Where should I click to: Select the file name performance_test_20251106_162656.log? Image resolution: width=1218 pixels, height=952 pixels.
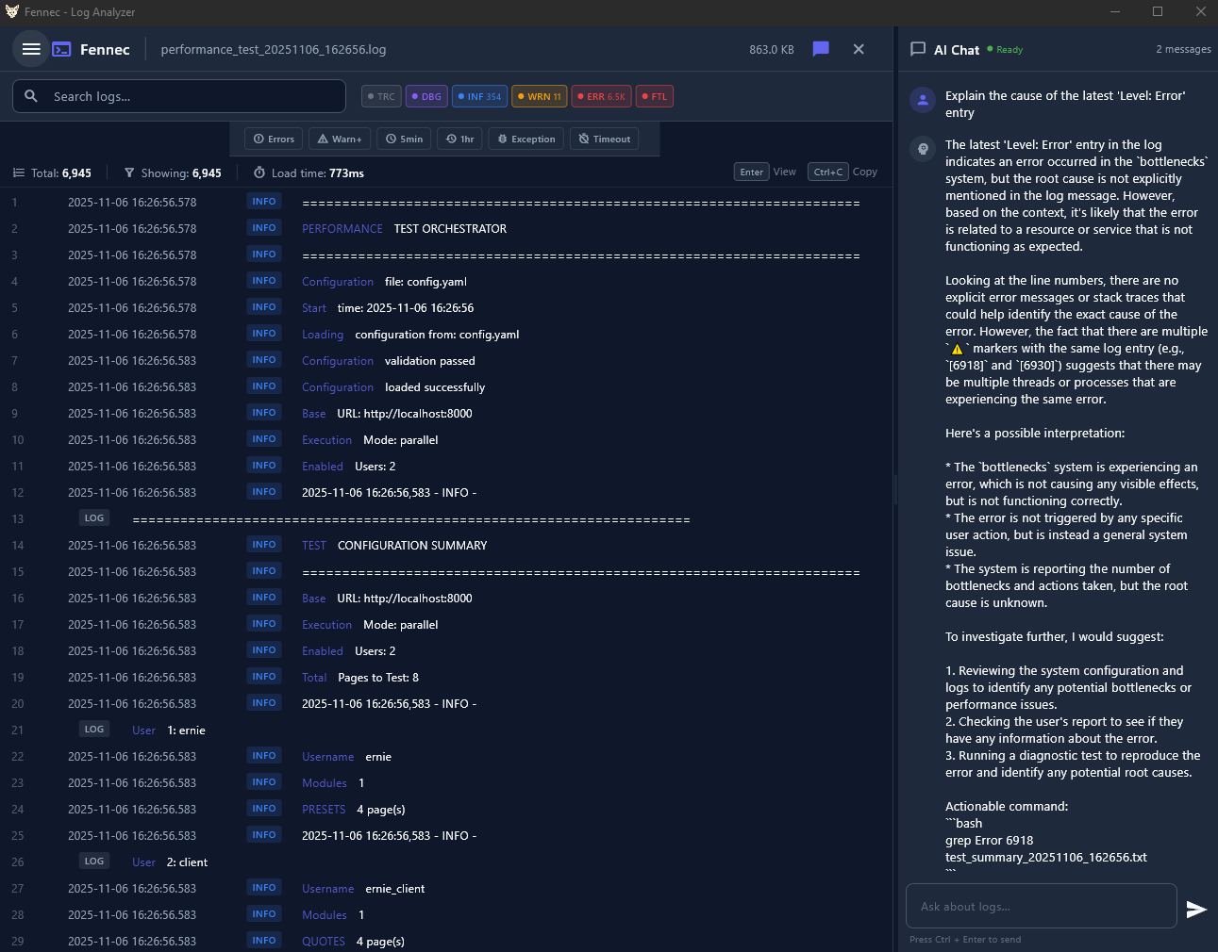click(x=274, y=49)
